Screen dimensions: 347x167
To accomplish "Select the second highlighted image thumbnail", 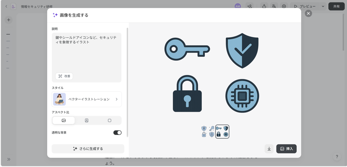I will (x=222, y=132).
